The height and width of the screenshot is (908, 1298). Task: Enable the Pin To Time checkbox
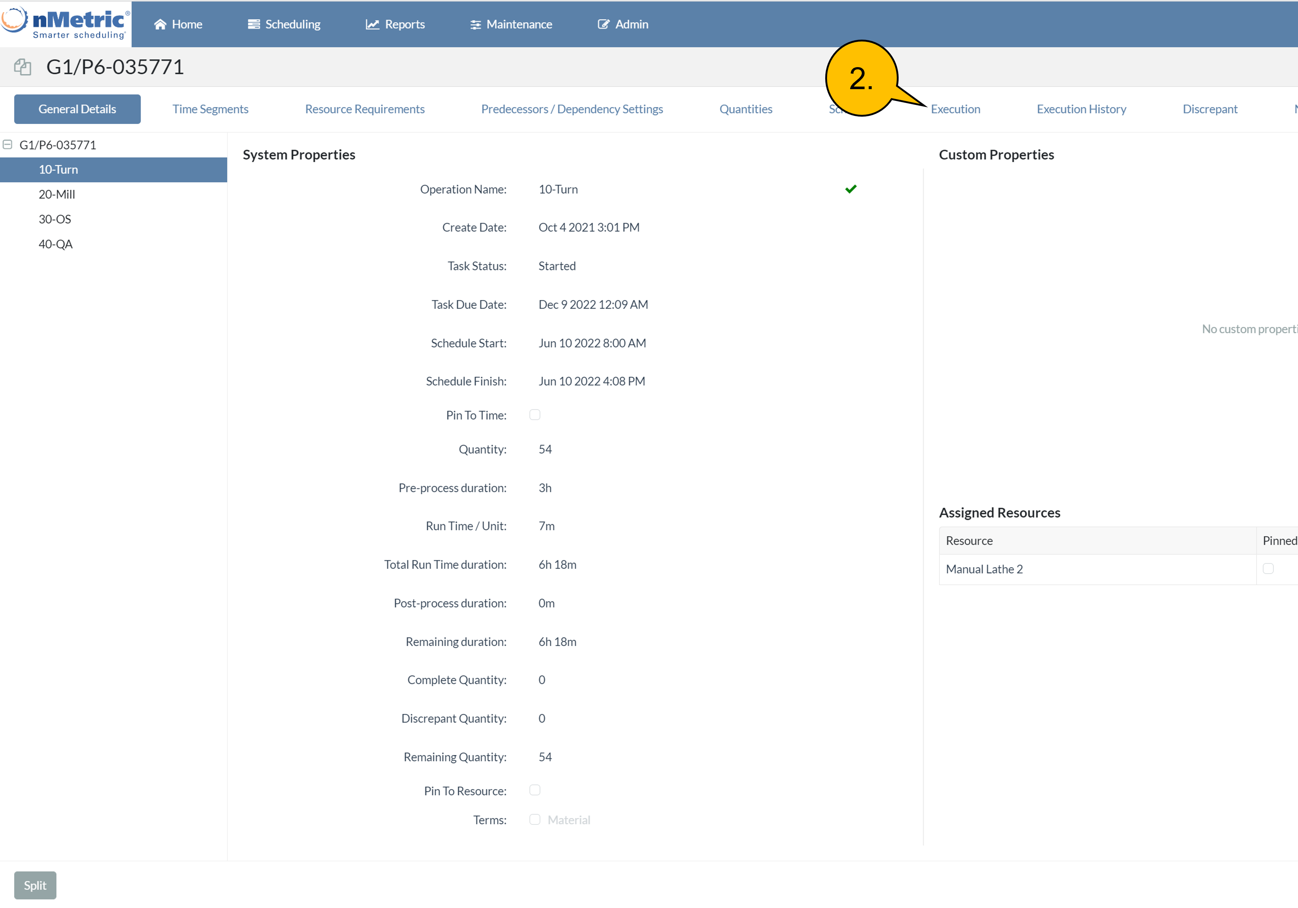pos(534,415)
